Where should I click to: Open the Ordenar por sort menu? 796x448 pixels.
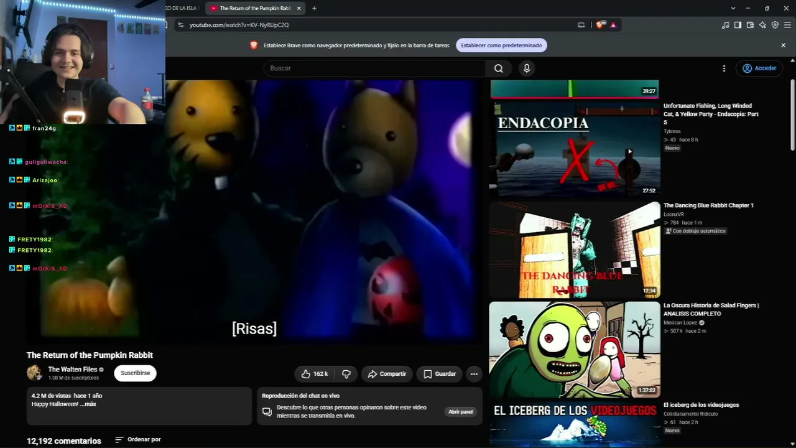point(138,440)
